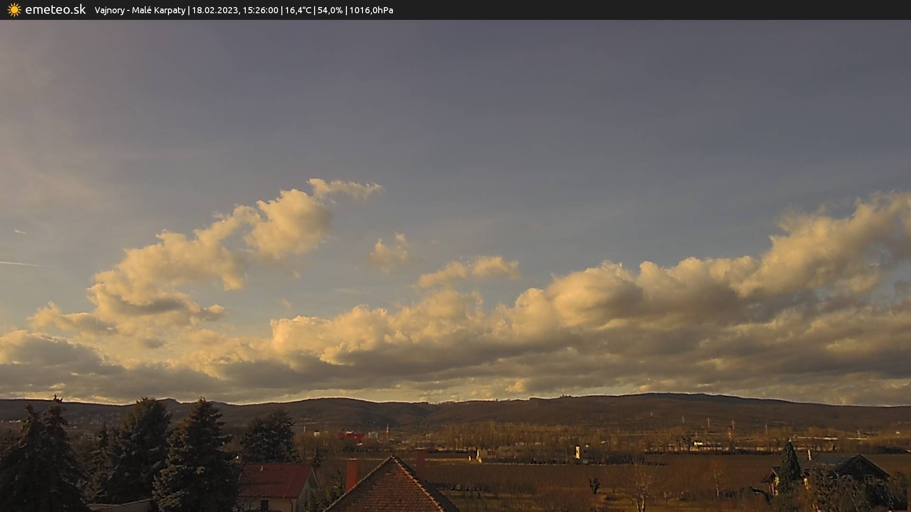
Task: Click the emeteo.sk sun logo icon
Action: 14,10
